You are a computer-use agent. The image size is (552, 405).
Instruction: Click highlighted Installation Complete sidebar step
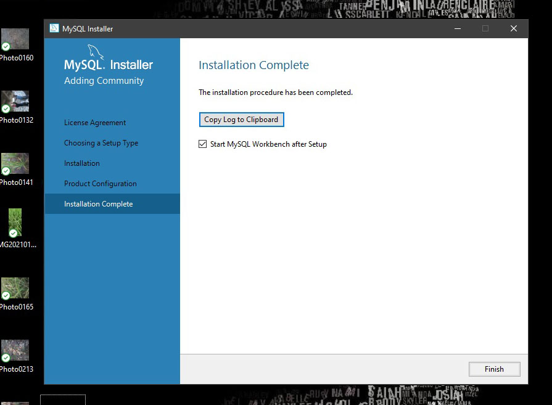pyautogui.click(x=99, y=204)
